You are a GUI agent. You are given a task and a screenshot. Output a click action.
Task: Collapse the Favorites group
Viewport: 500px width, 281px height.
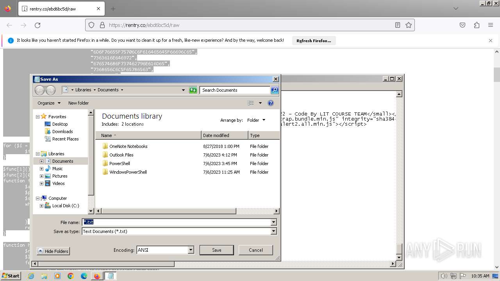tap(38, 117)
